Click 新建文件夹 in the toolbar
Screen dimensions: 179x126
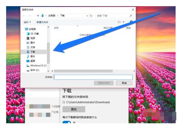pyautogui.click(x=42, y=22)
